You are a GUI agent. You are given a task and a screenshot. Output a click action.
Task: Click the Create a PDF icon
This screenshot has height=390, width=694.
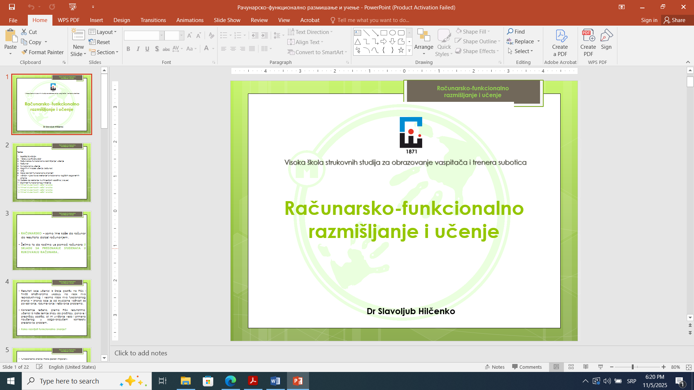click(x=560, y=36)
